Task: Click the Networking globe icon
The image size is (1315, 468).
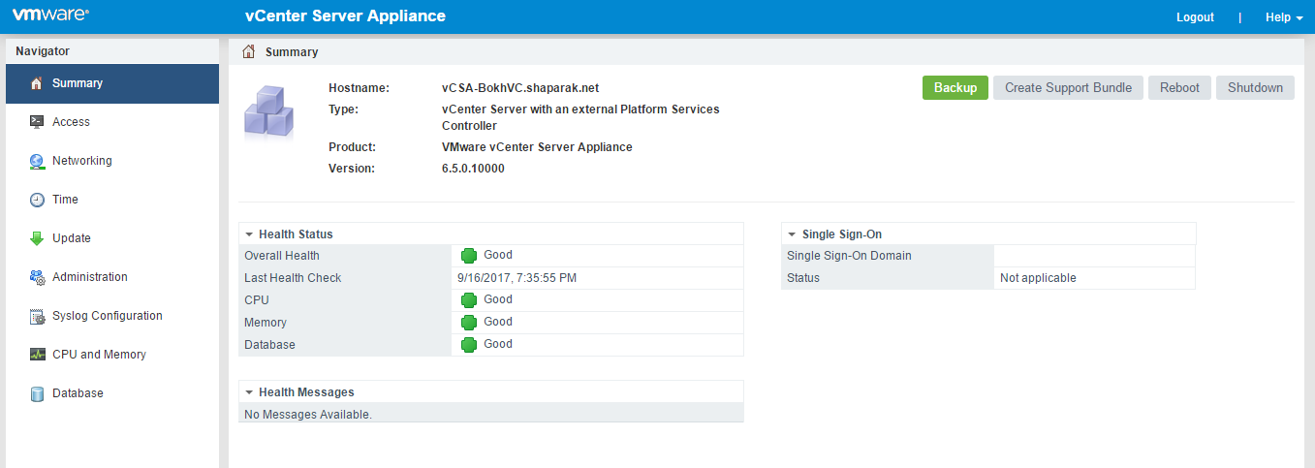Action: [37, 161]
